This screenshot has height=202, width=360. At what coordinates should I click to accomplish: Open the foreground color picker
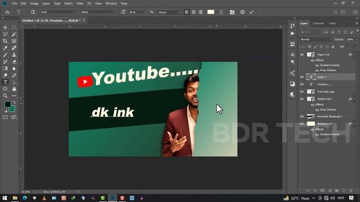(x=7, y=104)
